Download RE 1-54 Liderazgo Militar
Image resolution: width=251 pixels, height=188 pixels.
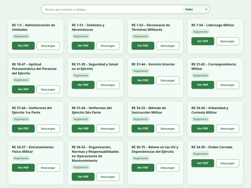click(x=228, y=41)
